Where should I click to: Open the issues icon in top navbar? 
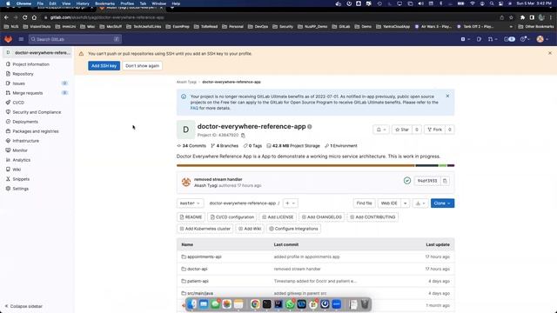pos(479,39)
